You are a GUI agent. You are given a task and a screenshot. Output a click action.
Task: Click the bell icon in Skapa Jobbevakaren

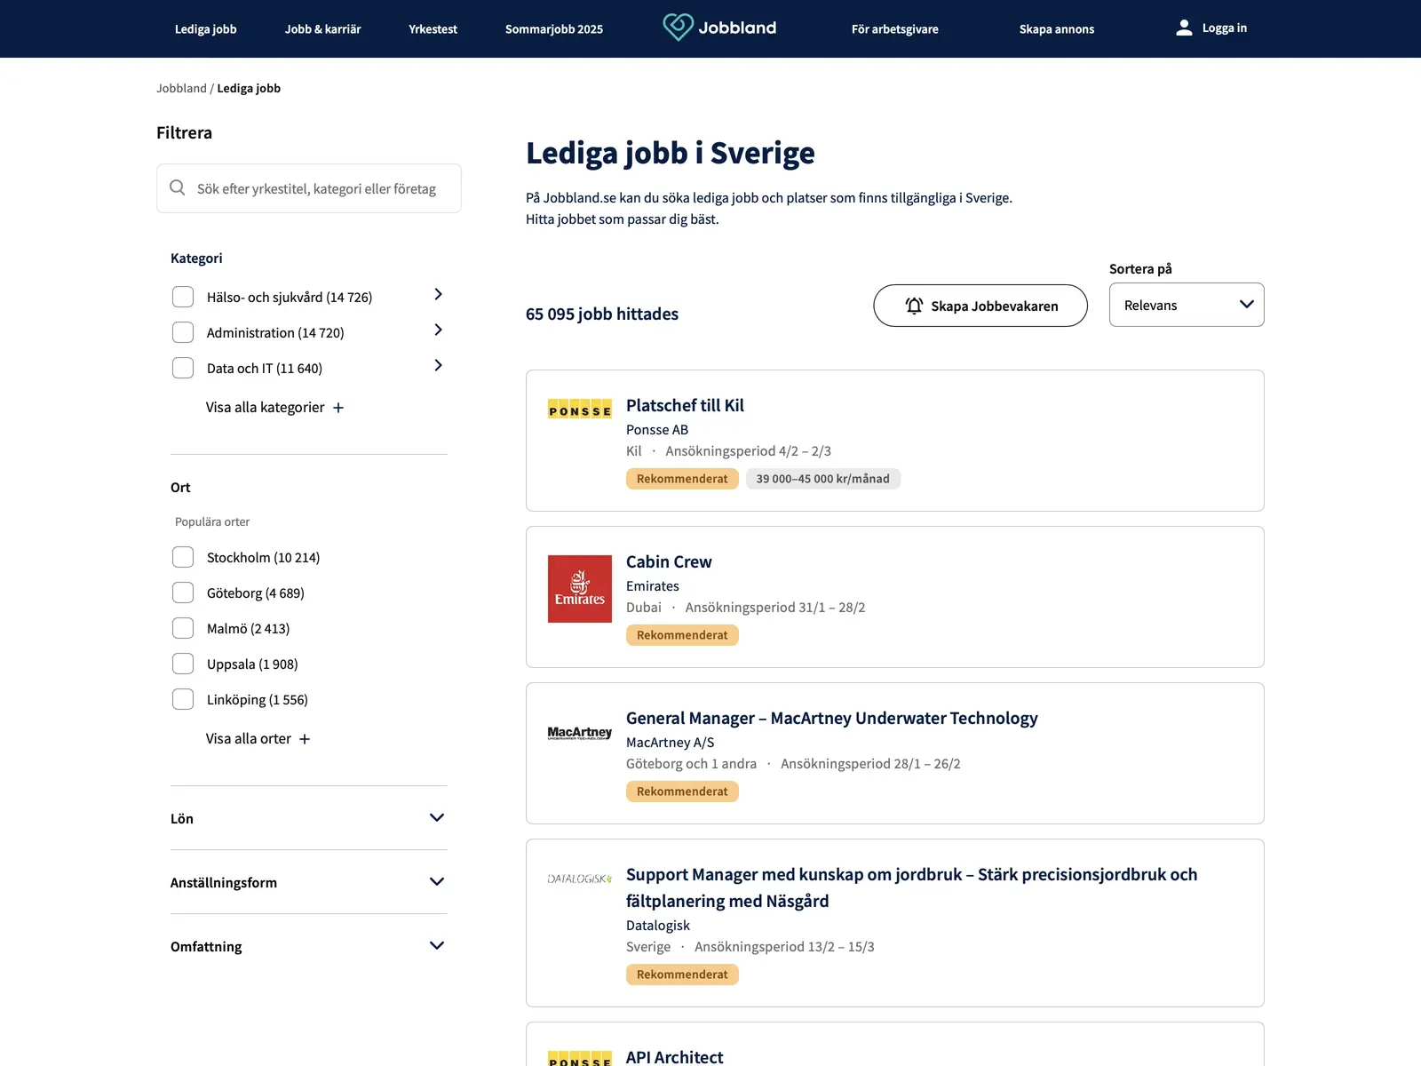click(x=914, y=306)
